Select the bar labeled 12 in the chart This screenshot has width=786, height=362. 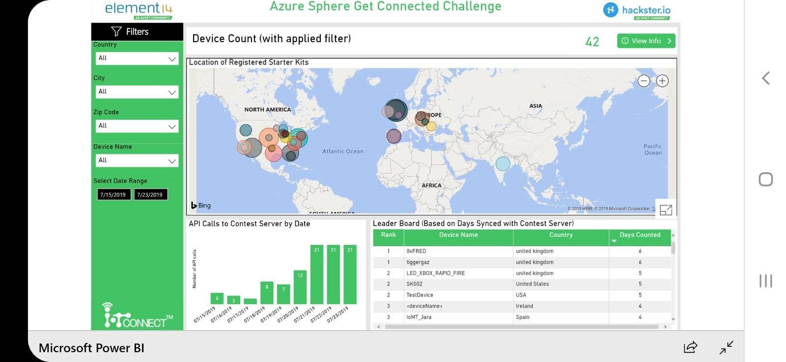pyautogui.click(x=300, y=287)
